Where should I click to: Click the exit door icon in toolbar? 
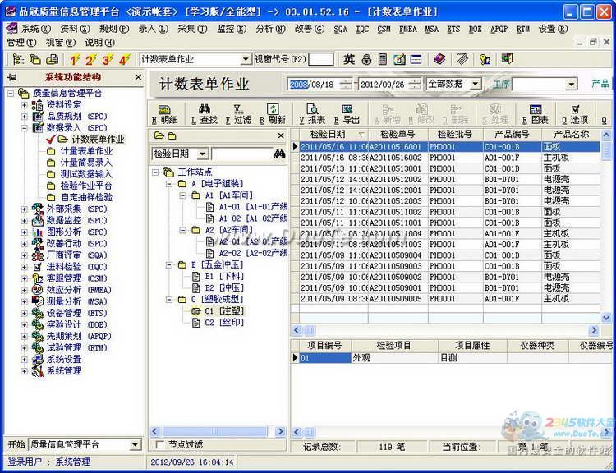coord(508,59)
